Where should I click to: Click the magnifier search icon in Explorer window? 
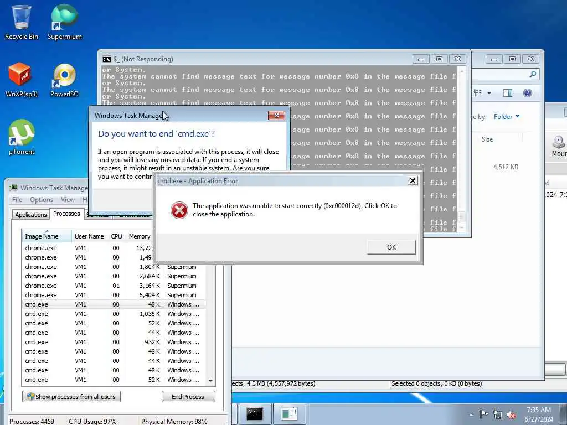(532, 75)
